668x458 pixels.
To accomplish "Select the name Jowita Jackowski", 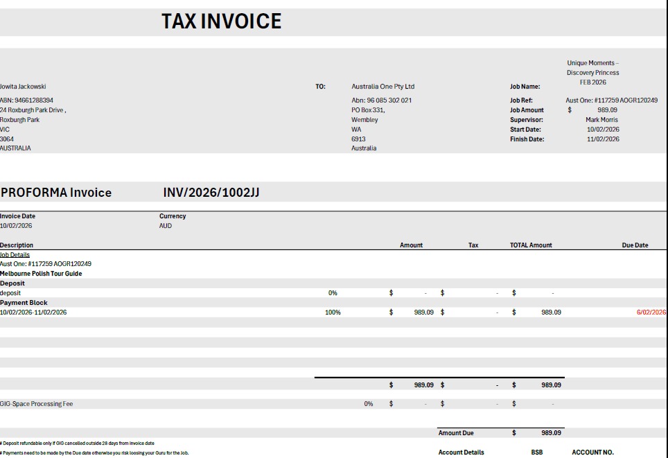I will 23,87.
